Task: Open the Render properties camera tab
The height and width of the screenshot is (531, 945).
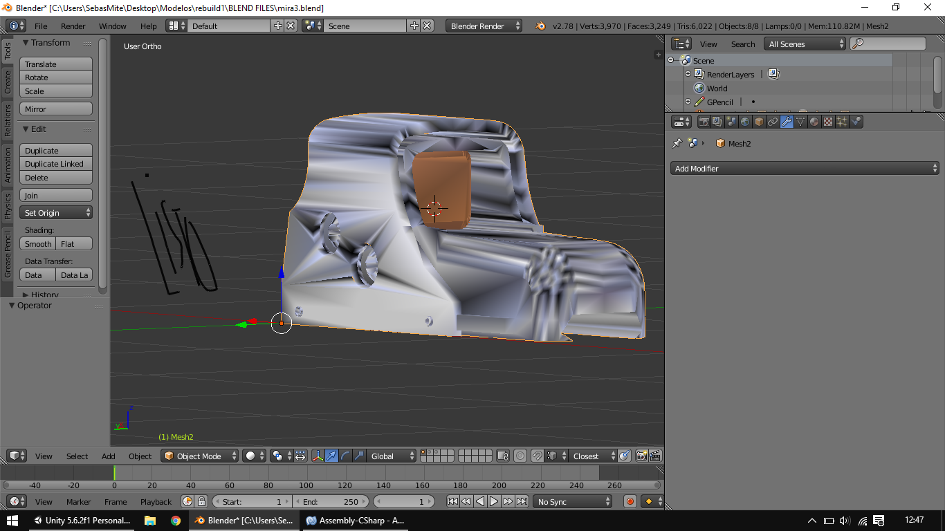Action: [704, 122]
